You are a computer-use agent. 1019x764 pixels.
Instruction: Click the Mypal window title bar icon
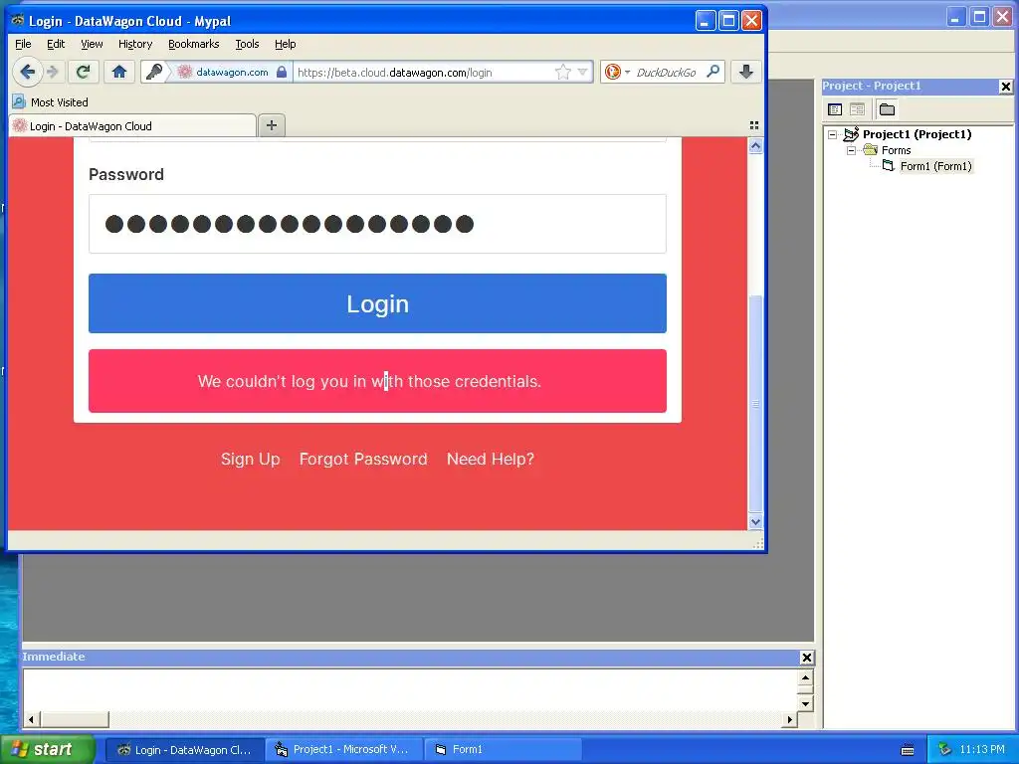click(x=18, y=21)
